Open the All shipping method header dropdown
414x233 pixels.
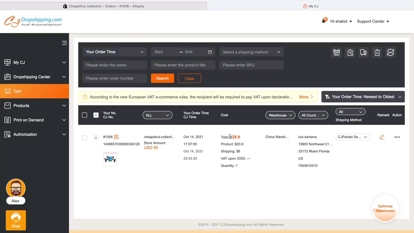[x=350, y=112]
